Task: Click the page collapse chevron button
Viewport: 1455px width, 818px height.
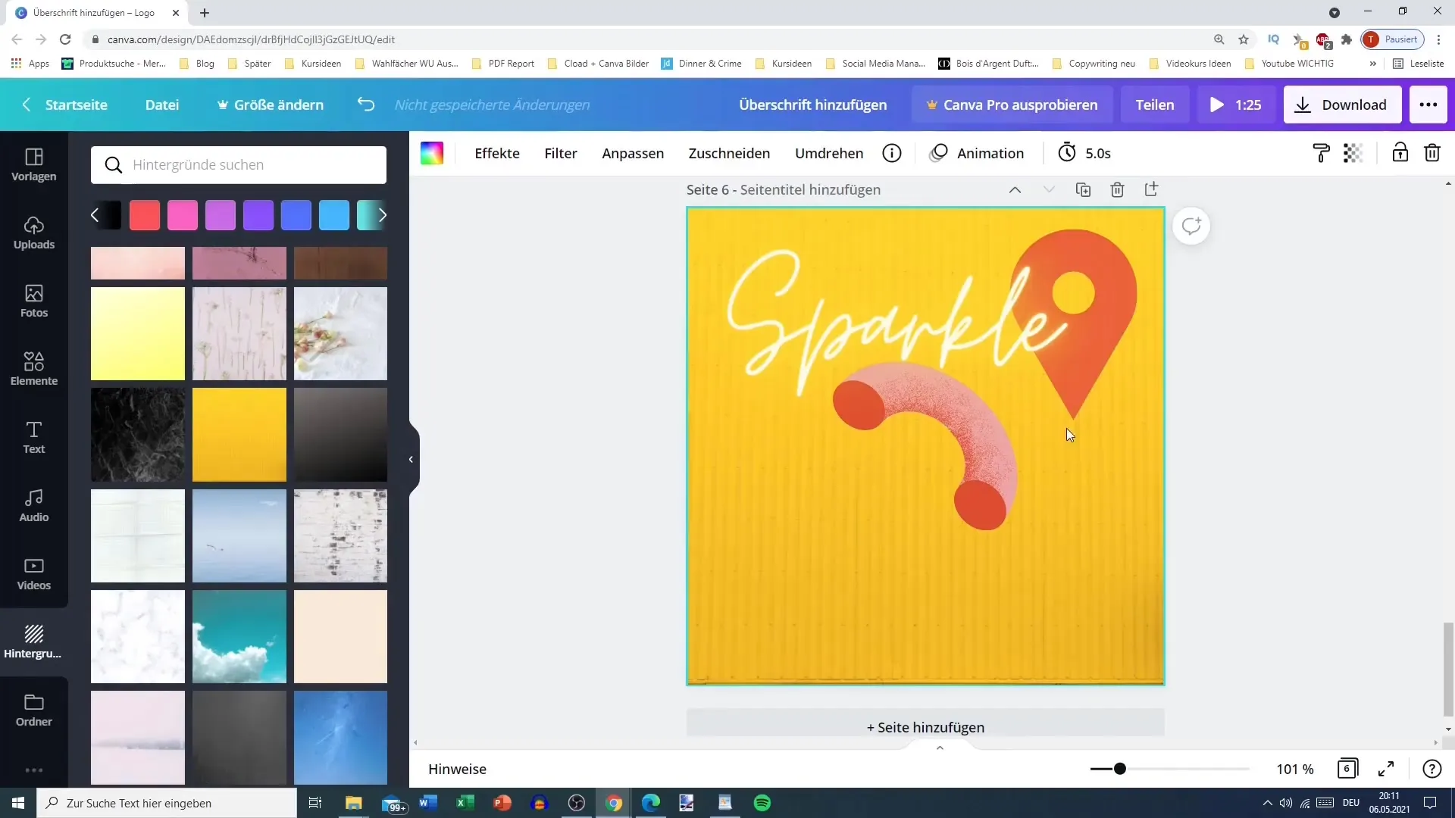Action: point(1015,190)
